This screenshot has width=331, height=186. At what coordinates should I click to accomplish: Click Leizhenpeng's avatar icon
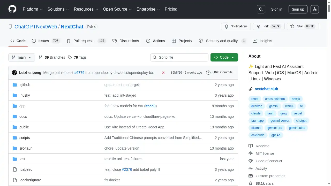coord(14,73)
